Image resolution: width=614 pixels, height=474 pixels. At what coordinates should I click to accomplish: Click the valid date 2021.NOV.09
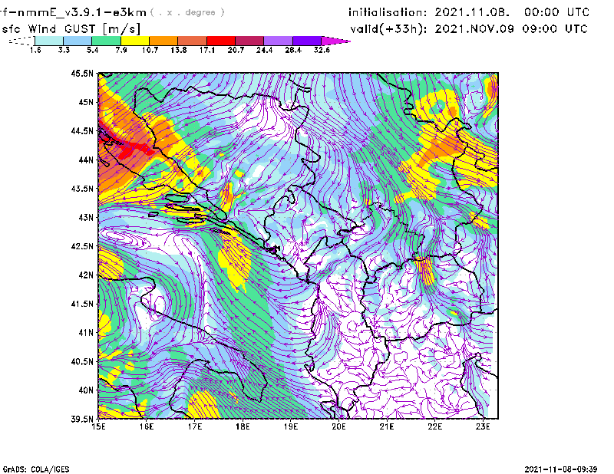coord(474,29)
